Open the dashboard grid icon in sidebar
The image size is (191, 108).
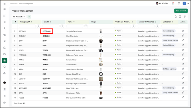5,9
